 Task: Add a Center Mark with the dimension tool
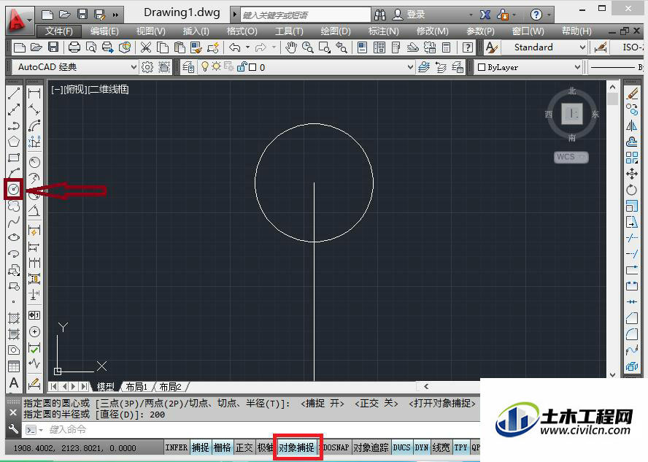point(34,332)
